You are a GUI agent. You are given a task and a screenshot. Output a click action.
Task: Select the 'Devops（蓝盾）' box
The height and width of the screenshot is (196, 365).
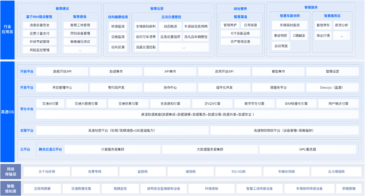pos(332,88)
